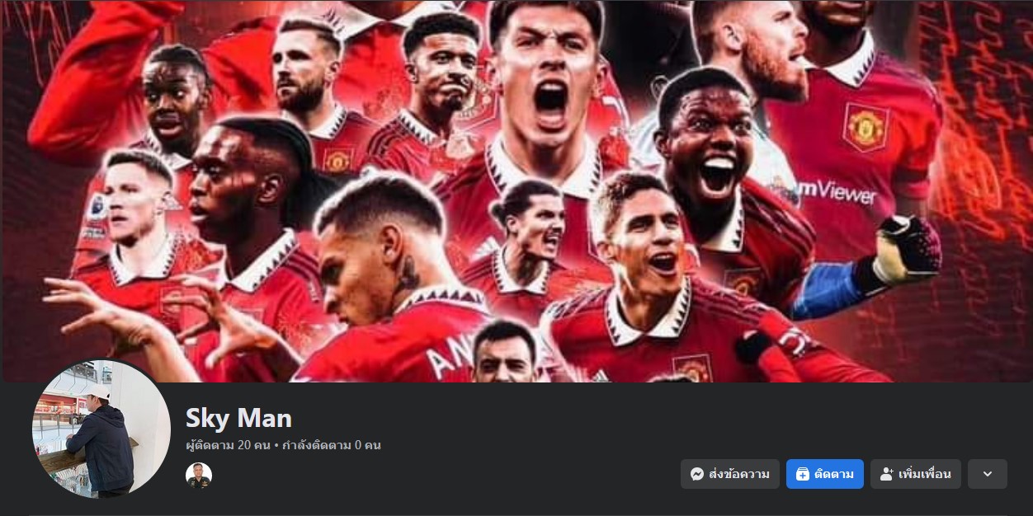Open the กำลังติดตาม 0 คน following link
The height and width of the screenshot is (516, 1033).
(332, 445)
